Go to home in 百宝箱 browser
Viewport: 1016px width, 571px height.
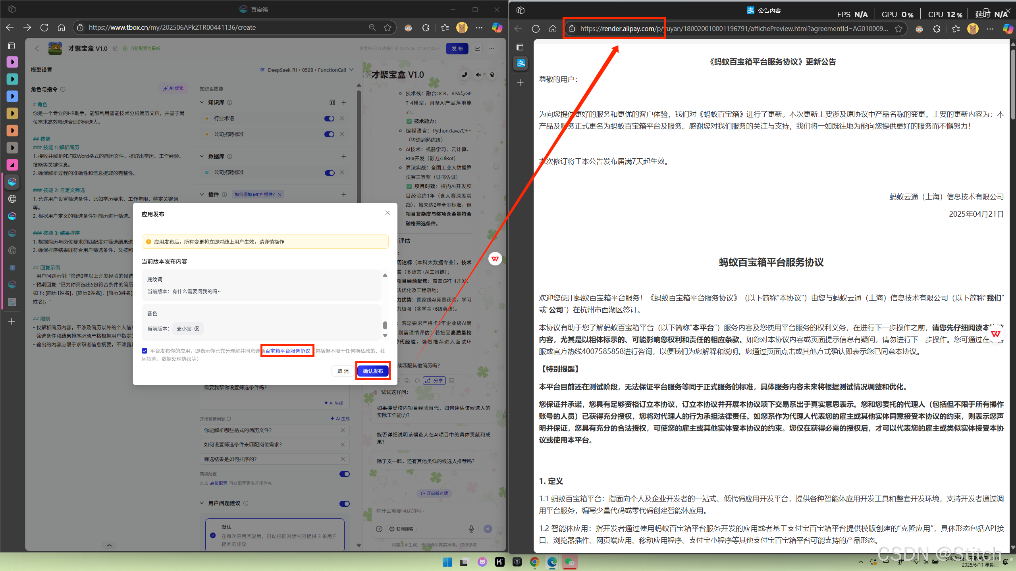(61, 27)
